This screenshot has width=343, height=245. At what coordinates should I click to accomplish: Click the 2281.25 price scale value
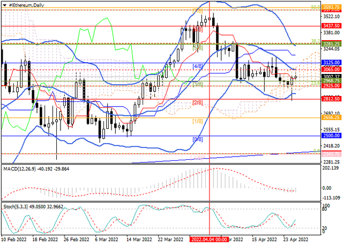[332, 162]
